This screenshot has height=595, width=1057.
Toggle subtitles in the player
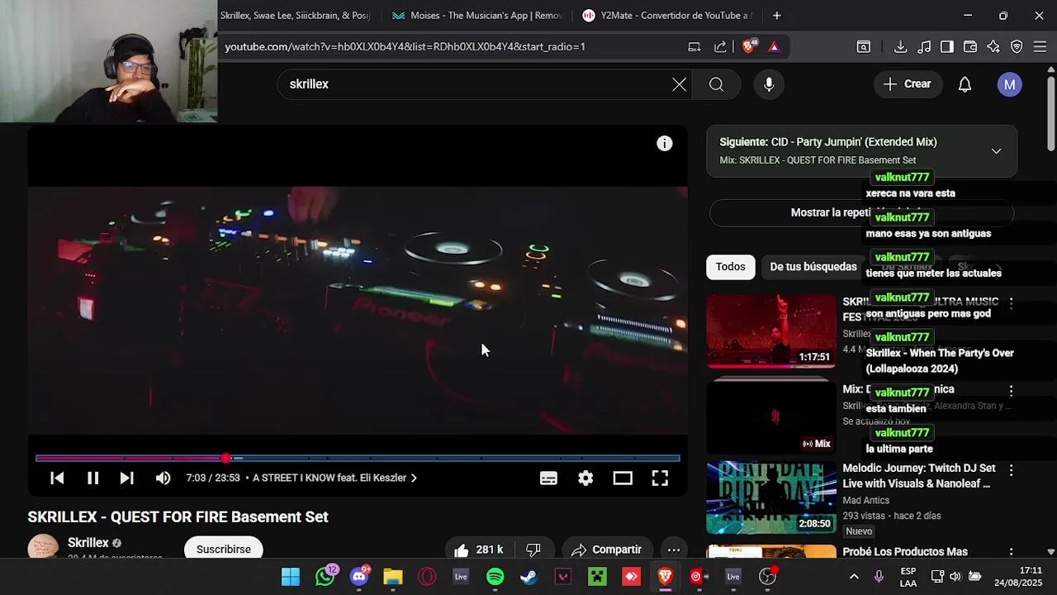[x=548, y=478]
